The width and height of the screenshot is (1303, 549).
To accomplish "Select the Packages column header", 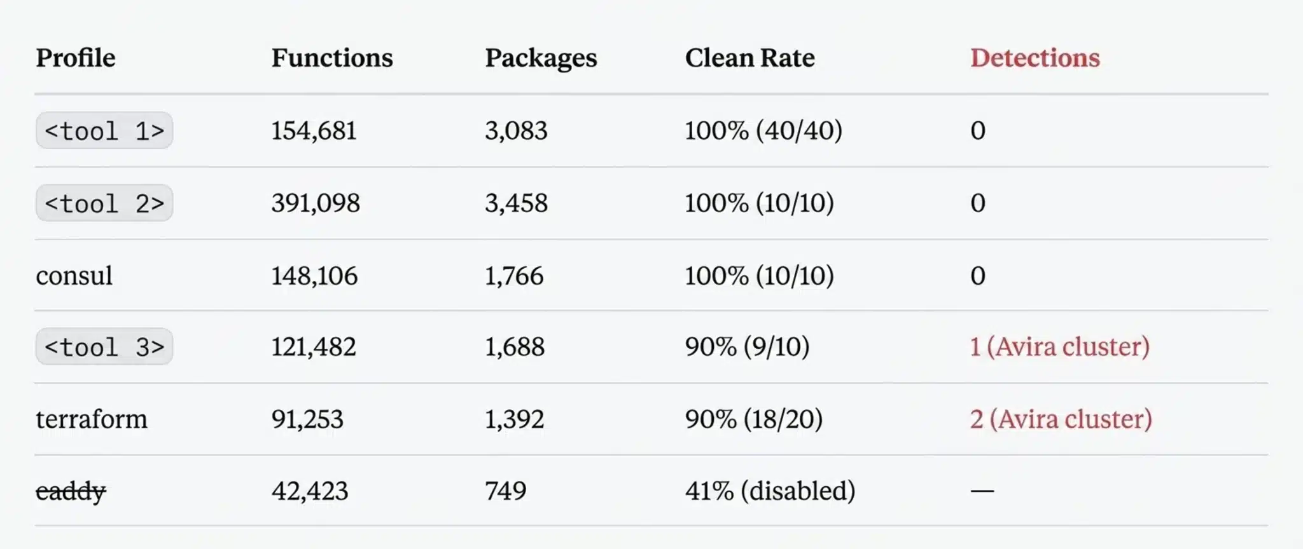I will [x=541, y=58].
